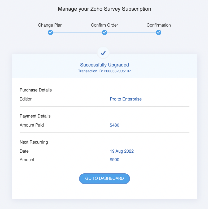Click the Successfully Upgraded heading
The height and width of the screenshot is (209, 208).
point(105,65)
